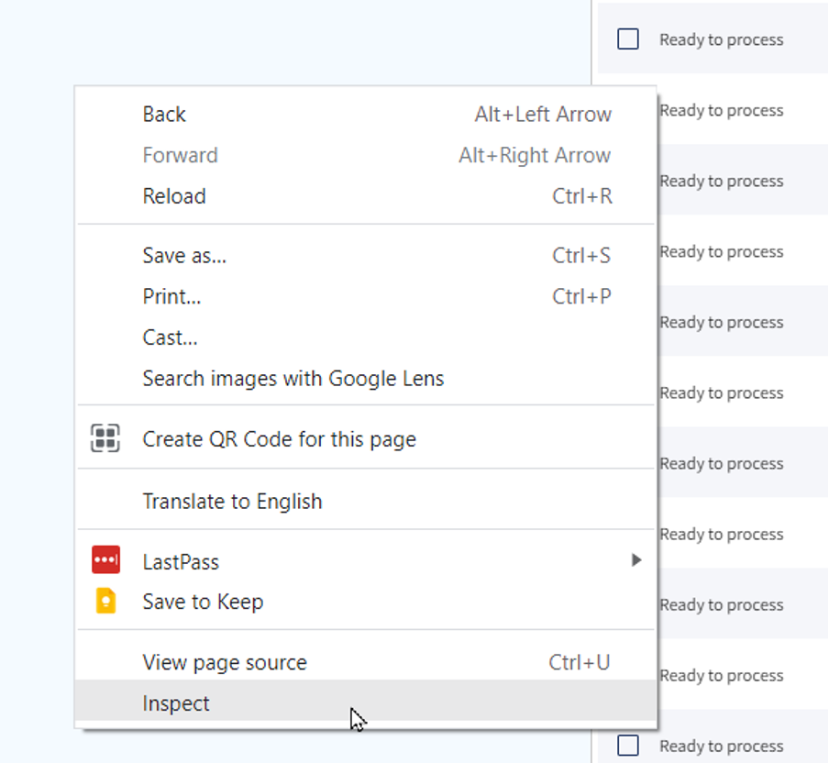Reload the page via the context menu
The image size is (829, 763).
pyautogui.click(x=174, y=196)
